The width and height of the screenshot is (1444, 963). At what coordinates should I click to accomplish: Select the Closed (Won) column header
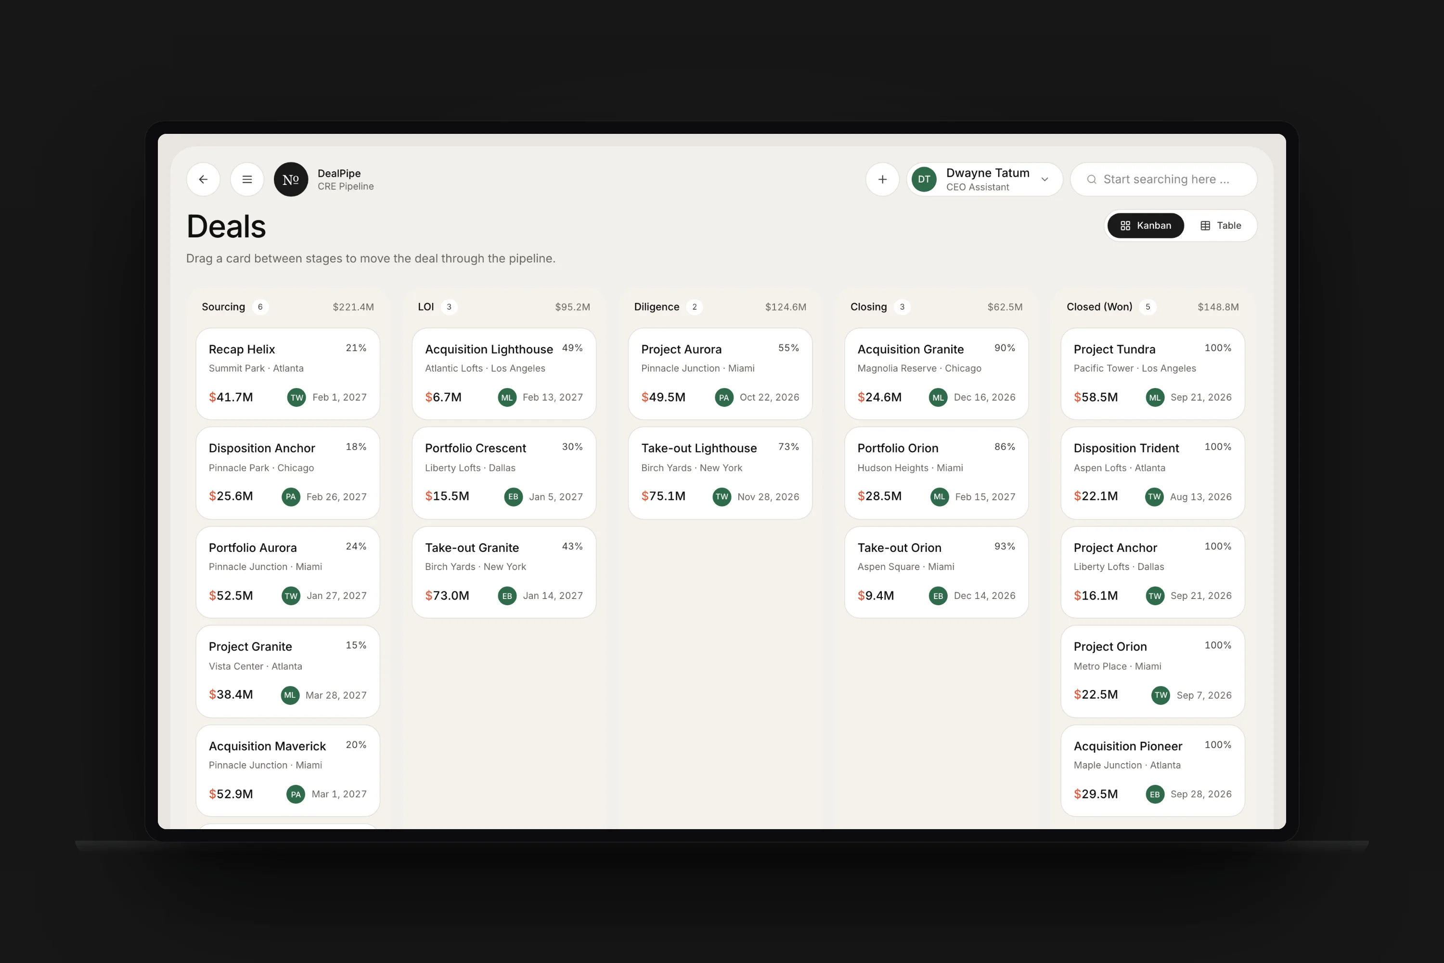point(1099,306)
